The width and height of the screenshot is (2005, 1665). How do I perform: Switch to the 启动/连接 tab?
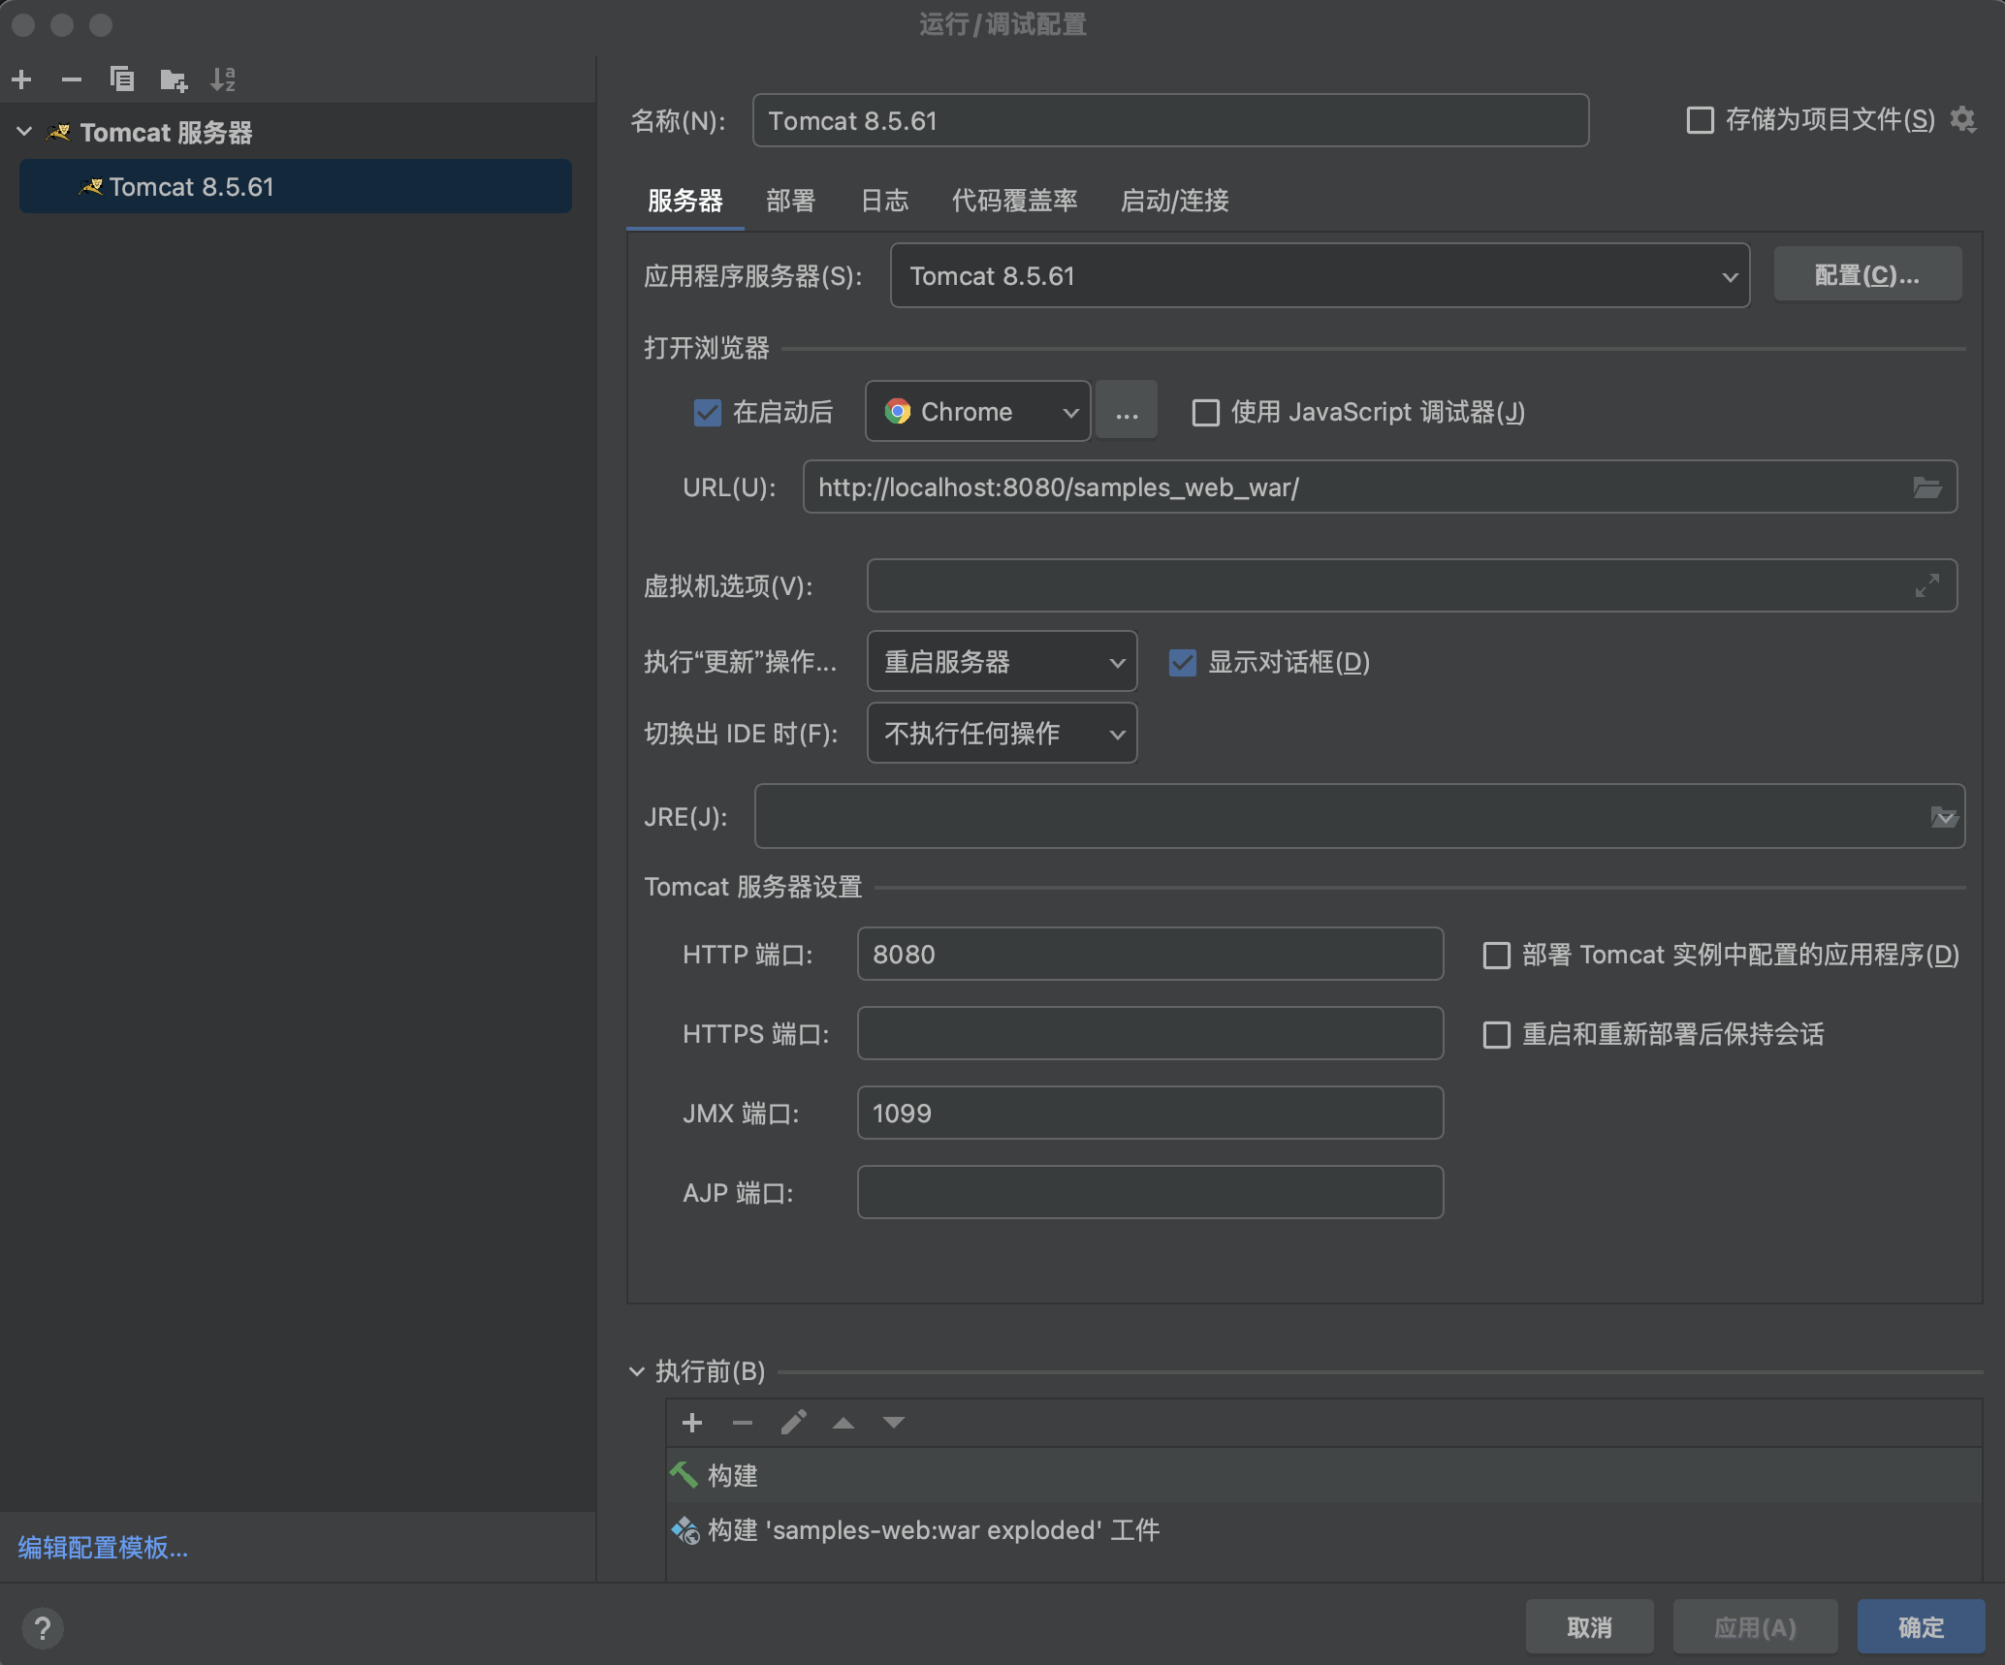click(x=1174, y=201)
